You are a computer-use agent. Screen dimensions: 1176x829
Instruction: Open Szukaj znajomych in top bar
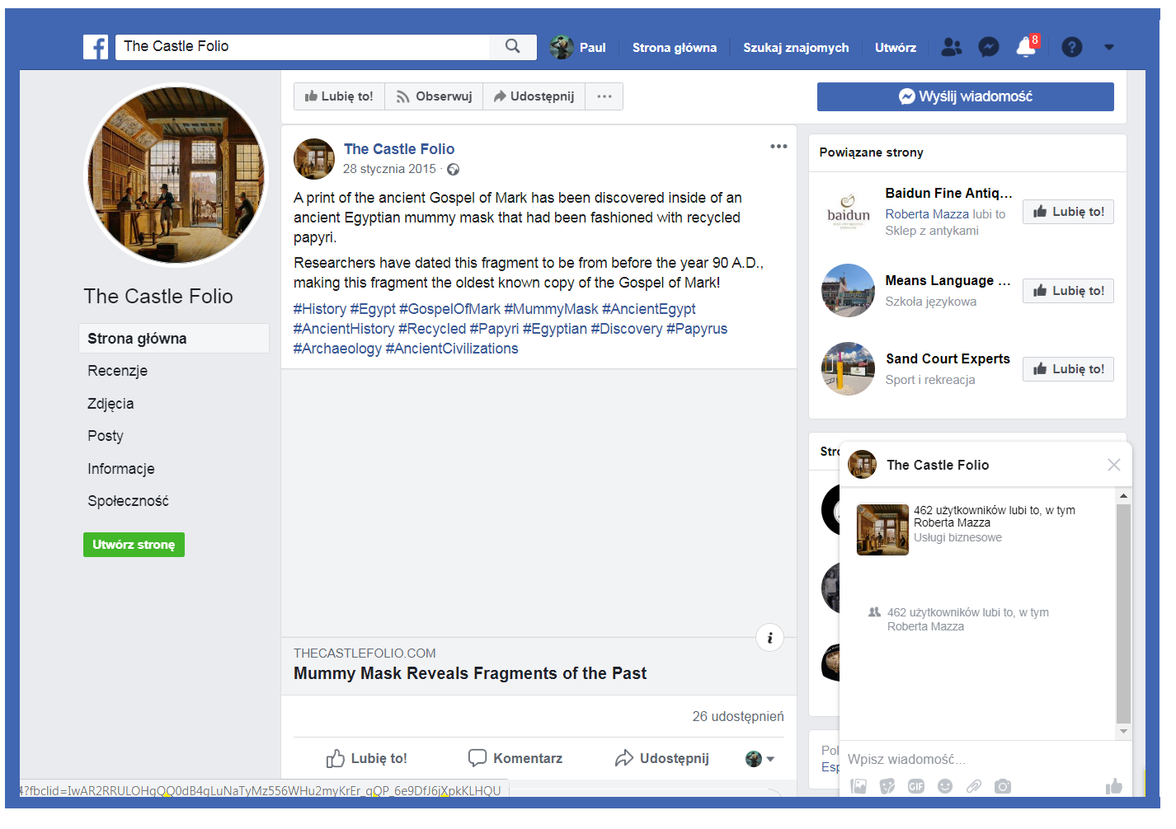(x=796, y=48)
